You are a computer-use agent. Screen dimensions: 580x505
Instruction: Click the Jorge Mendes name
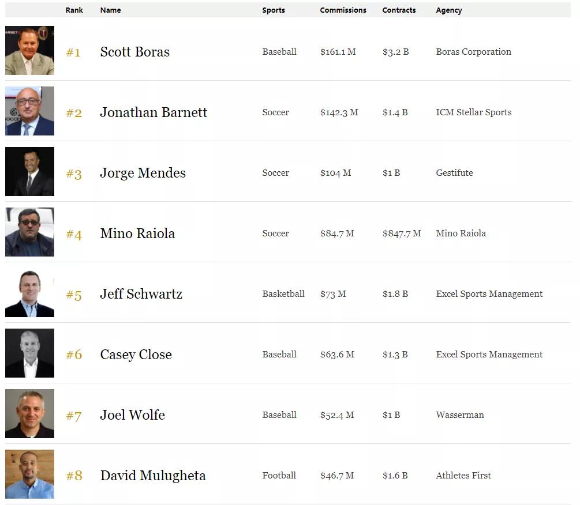[x=143, y=173]
